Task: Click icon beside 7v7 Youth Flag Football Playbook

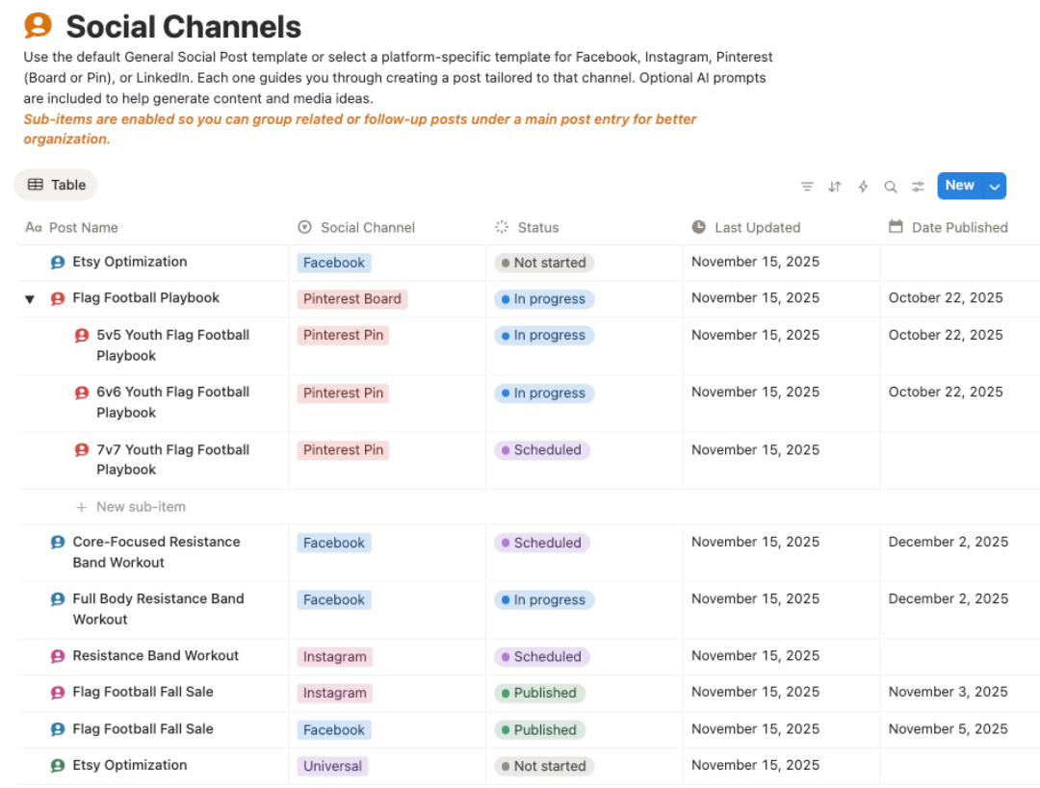Action: click(x=82, y=450)
